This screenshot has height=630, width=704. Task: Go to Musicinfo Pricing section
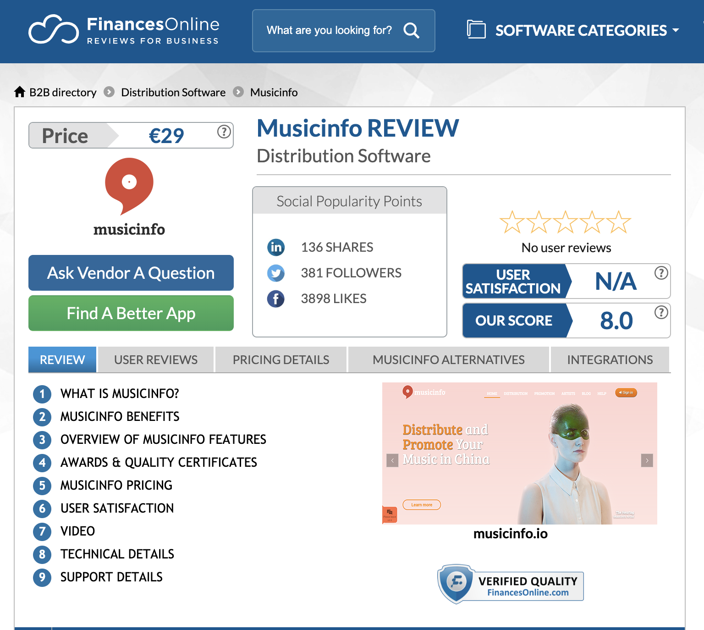pyautogui.click(x=116, y=485)
